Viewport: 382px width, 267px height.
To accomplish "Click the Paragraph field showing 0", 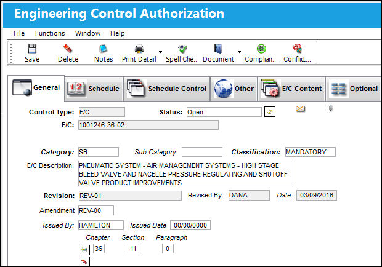I will click(168, 249).
